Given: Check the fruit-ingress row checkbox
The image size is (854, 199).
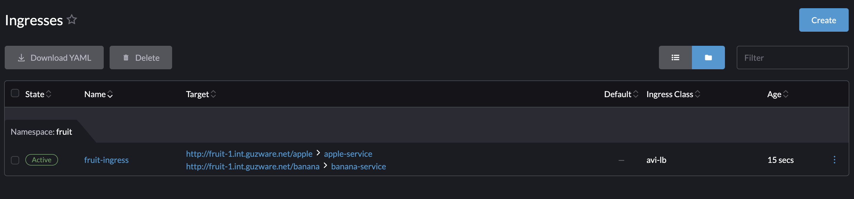Looking at the screenshot, I should (x=15, y=160).
